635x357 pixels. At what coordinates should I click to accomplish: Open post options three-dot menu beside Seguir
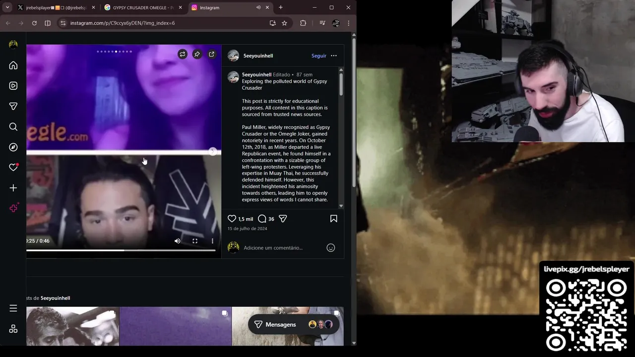334,56
